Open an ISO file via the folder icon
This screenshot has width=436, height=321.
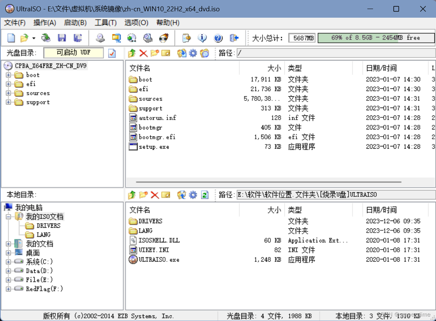(x=25, y=38)
